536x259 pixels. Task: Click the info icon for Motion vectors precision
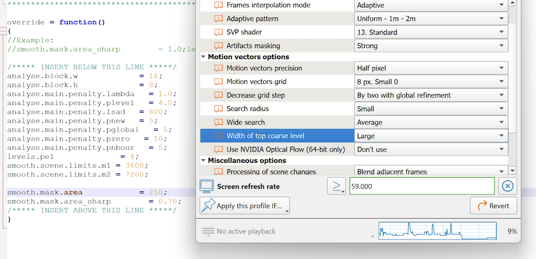coord(219,68)
